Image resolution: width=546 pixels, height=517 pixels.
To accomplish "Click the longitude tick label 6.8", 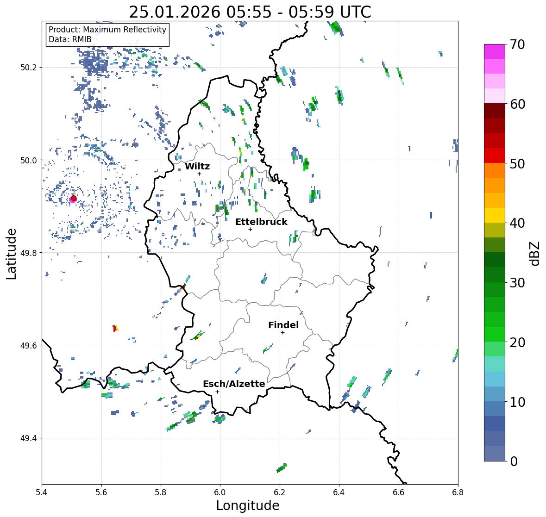I will click(x=458, y=492).
